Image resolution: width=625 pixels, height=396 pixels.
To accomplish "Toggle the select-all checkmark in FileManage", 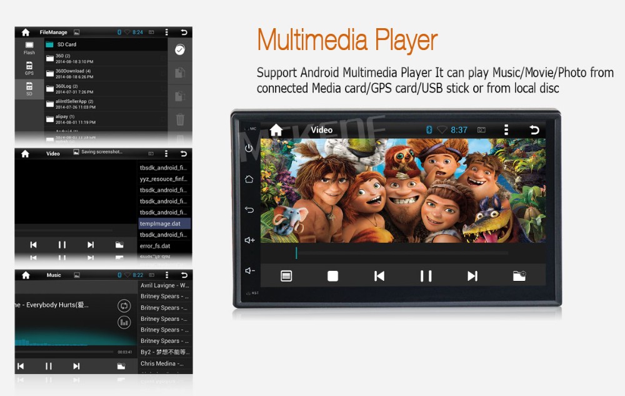I will 180,50.
